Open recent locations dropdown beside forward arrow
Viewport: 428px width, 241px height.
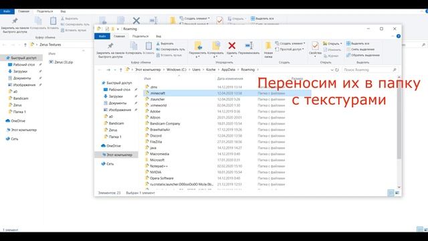pyautogui.click(x=115, y=70)
